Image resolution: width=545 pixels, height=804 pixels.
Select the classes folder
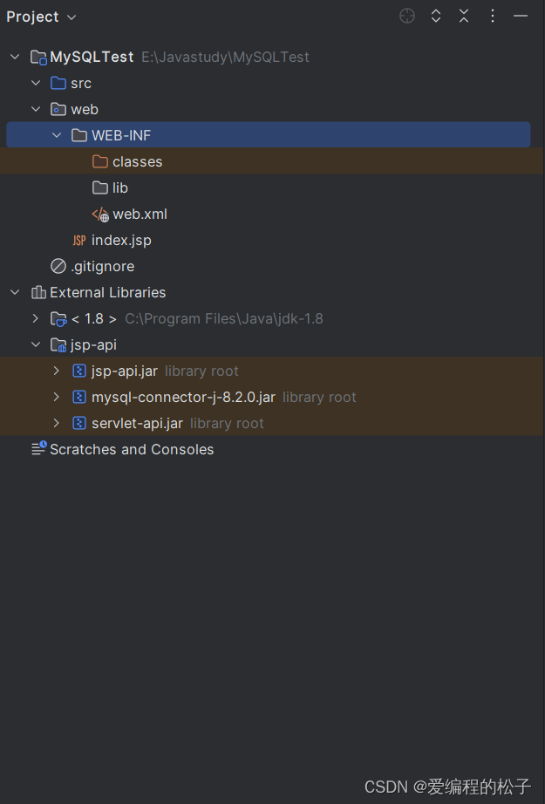(138, 161)
